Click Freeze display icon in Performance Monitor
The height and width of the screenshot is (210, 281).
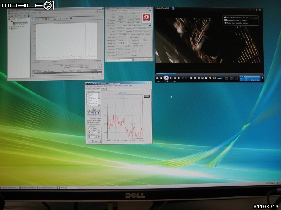pos(64,18)
